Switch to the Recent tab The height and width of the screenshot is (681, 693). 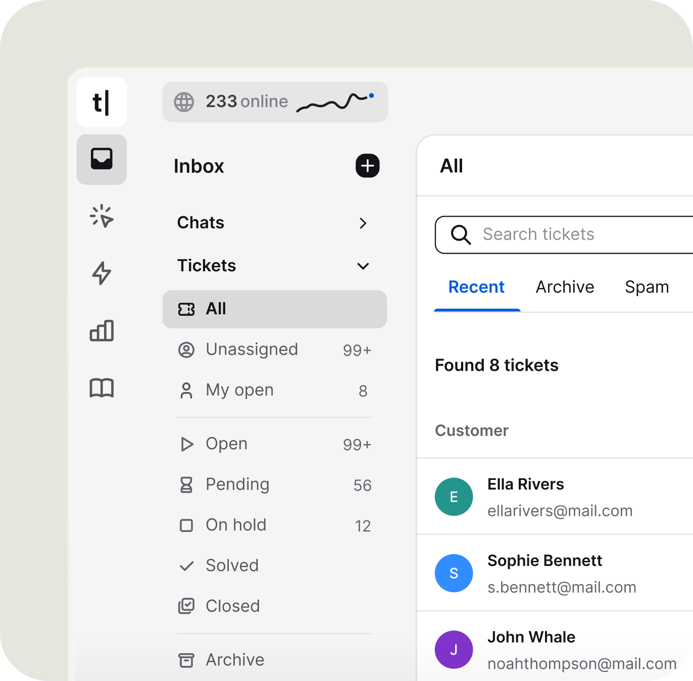(476, 287)
